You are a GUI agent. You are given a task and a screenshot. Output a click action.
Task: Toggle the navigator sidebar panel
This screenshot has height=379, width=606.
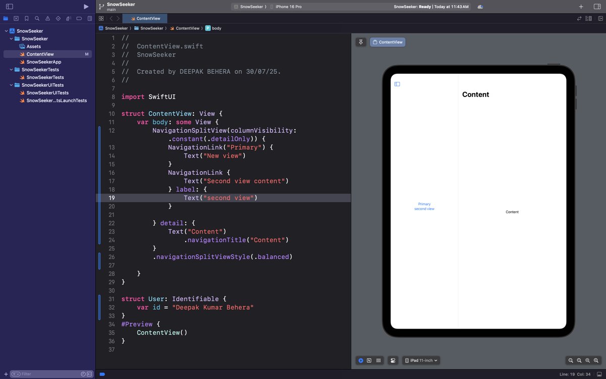click(9, 7)
